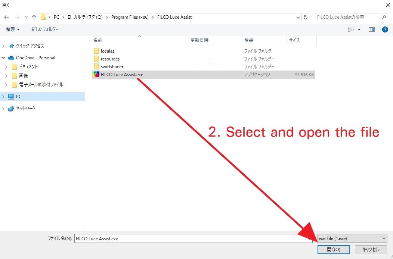Viewport: 393px width, 259px height.
Task: Go back to the previous folder
Action: coord(6,17)
